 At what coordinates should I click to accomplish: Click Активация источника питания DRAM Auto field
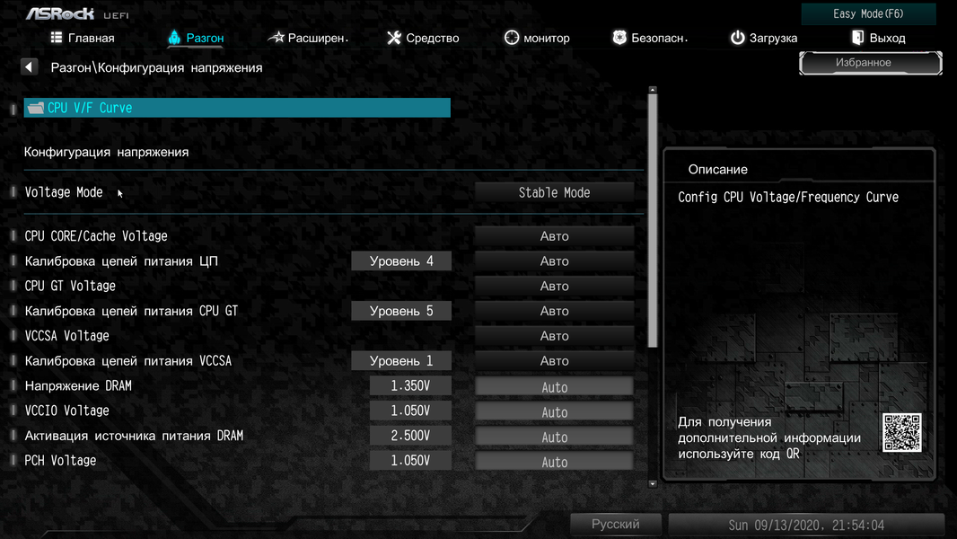[554, 437]
